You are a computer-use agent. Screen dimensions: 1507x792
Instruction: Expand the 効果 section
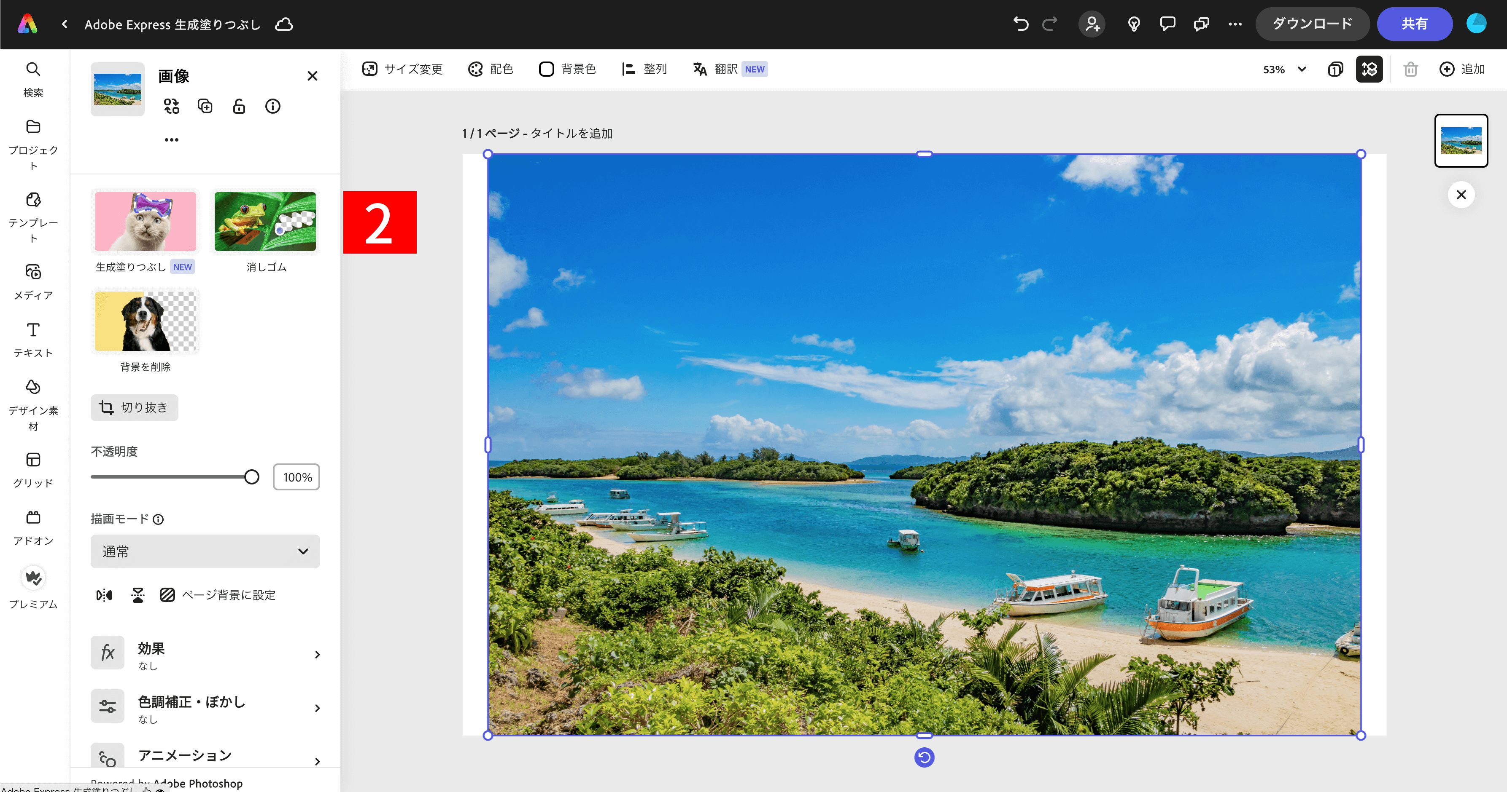pyautogui.click(x=205, y=653)
